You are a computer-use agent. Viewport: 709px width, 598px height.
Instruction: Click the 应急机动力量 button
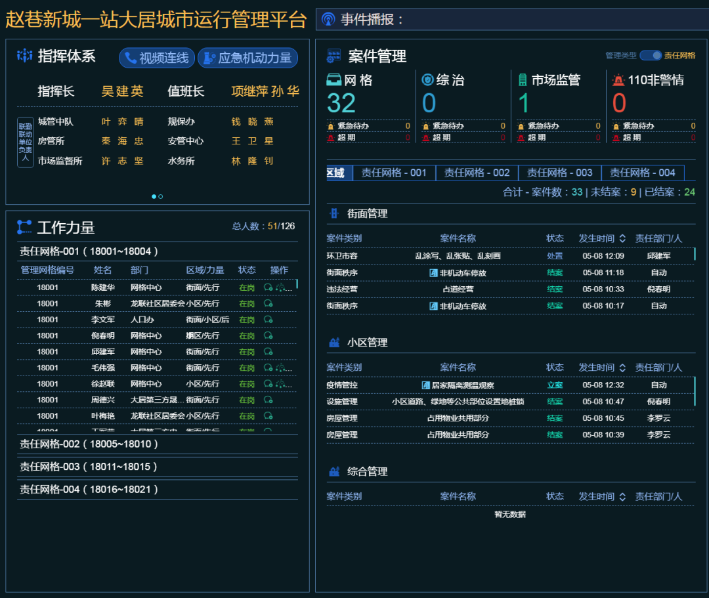click(x=247, y=58)
